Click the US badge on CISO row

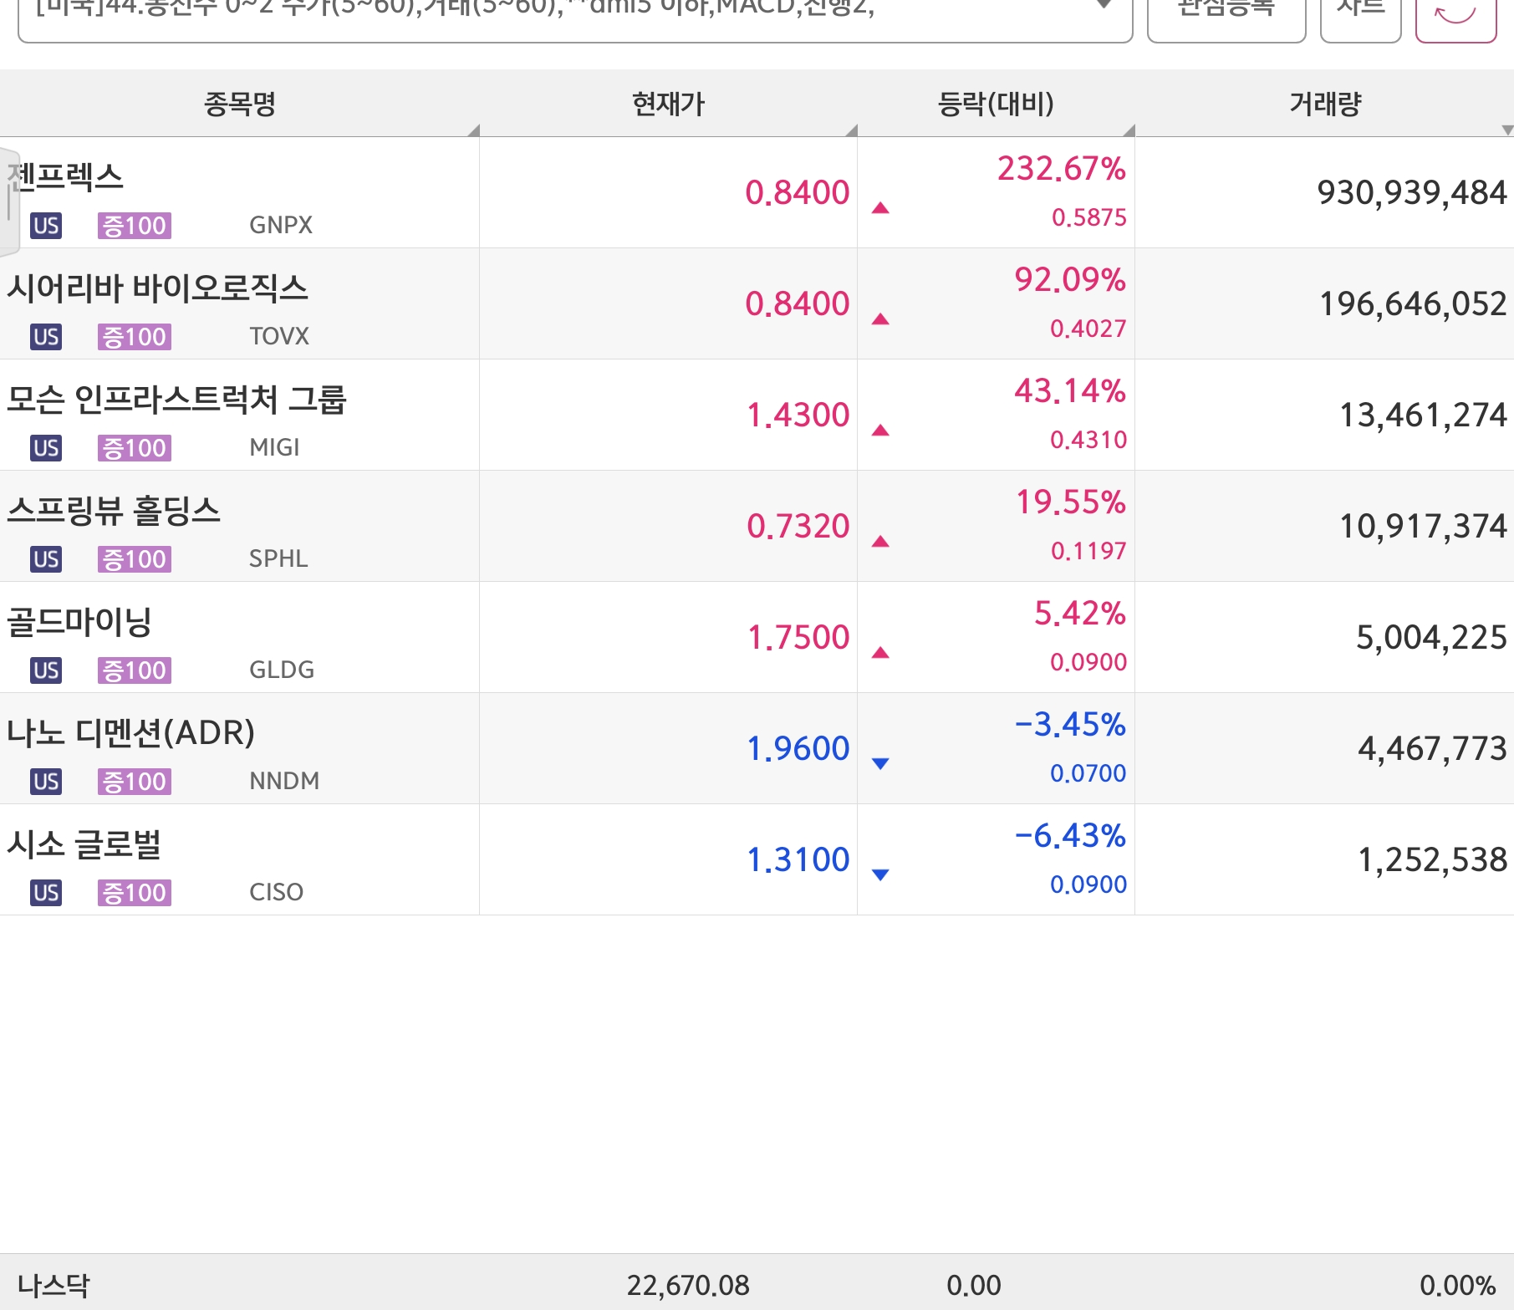pos(46,893)
